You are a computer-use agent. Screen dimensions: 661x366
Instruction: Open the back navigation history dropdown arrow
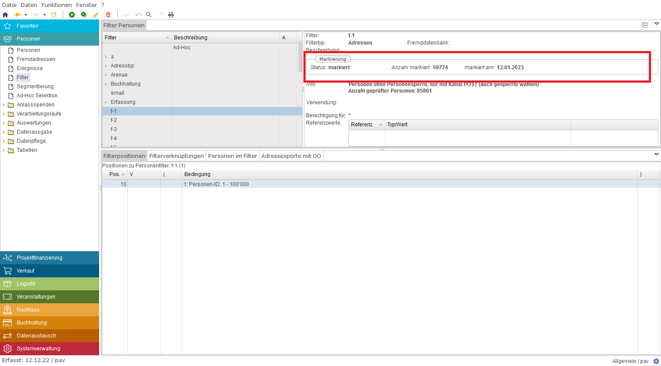(x=26, y=15)
